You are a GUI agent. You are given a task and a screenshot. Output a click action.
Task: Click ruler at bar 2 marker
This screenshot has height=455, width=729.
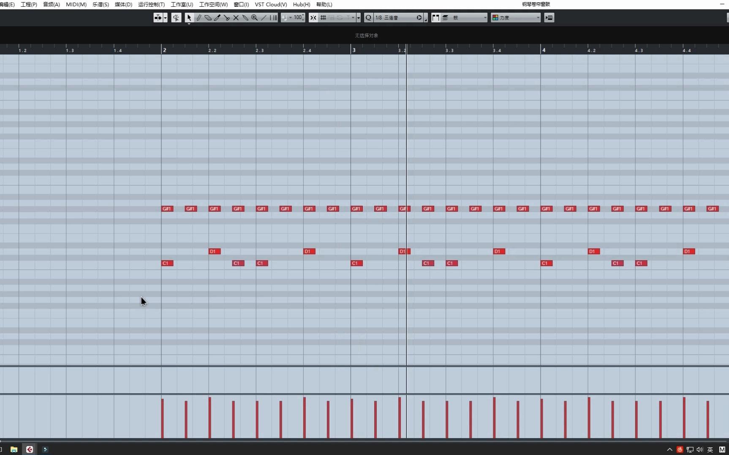[x=164, y=50]
